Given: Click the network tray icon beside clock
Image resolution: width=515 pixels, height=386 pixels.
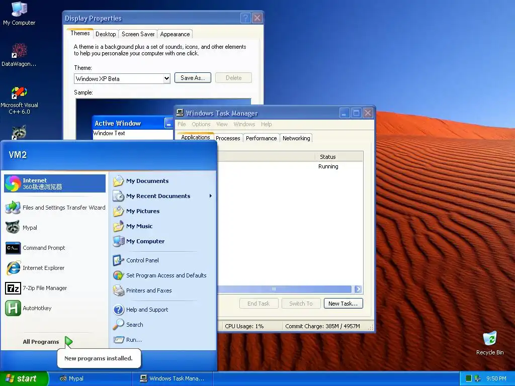Looking at the screenshot, I should [478, 378].
